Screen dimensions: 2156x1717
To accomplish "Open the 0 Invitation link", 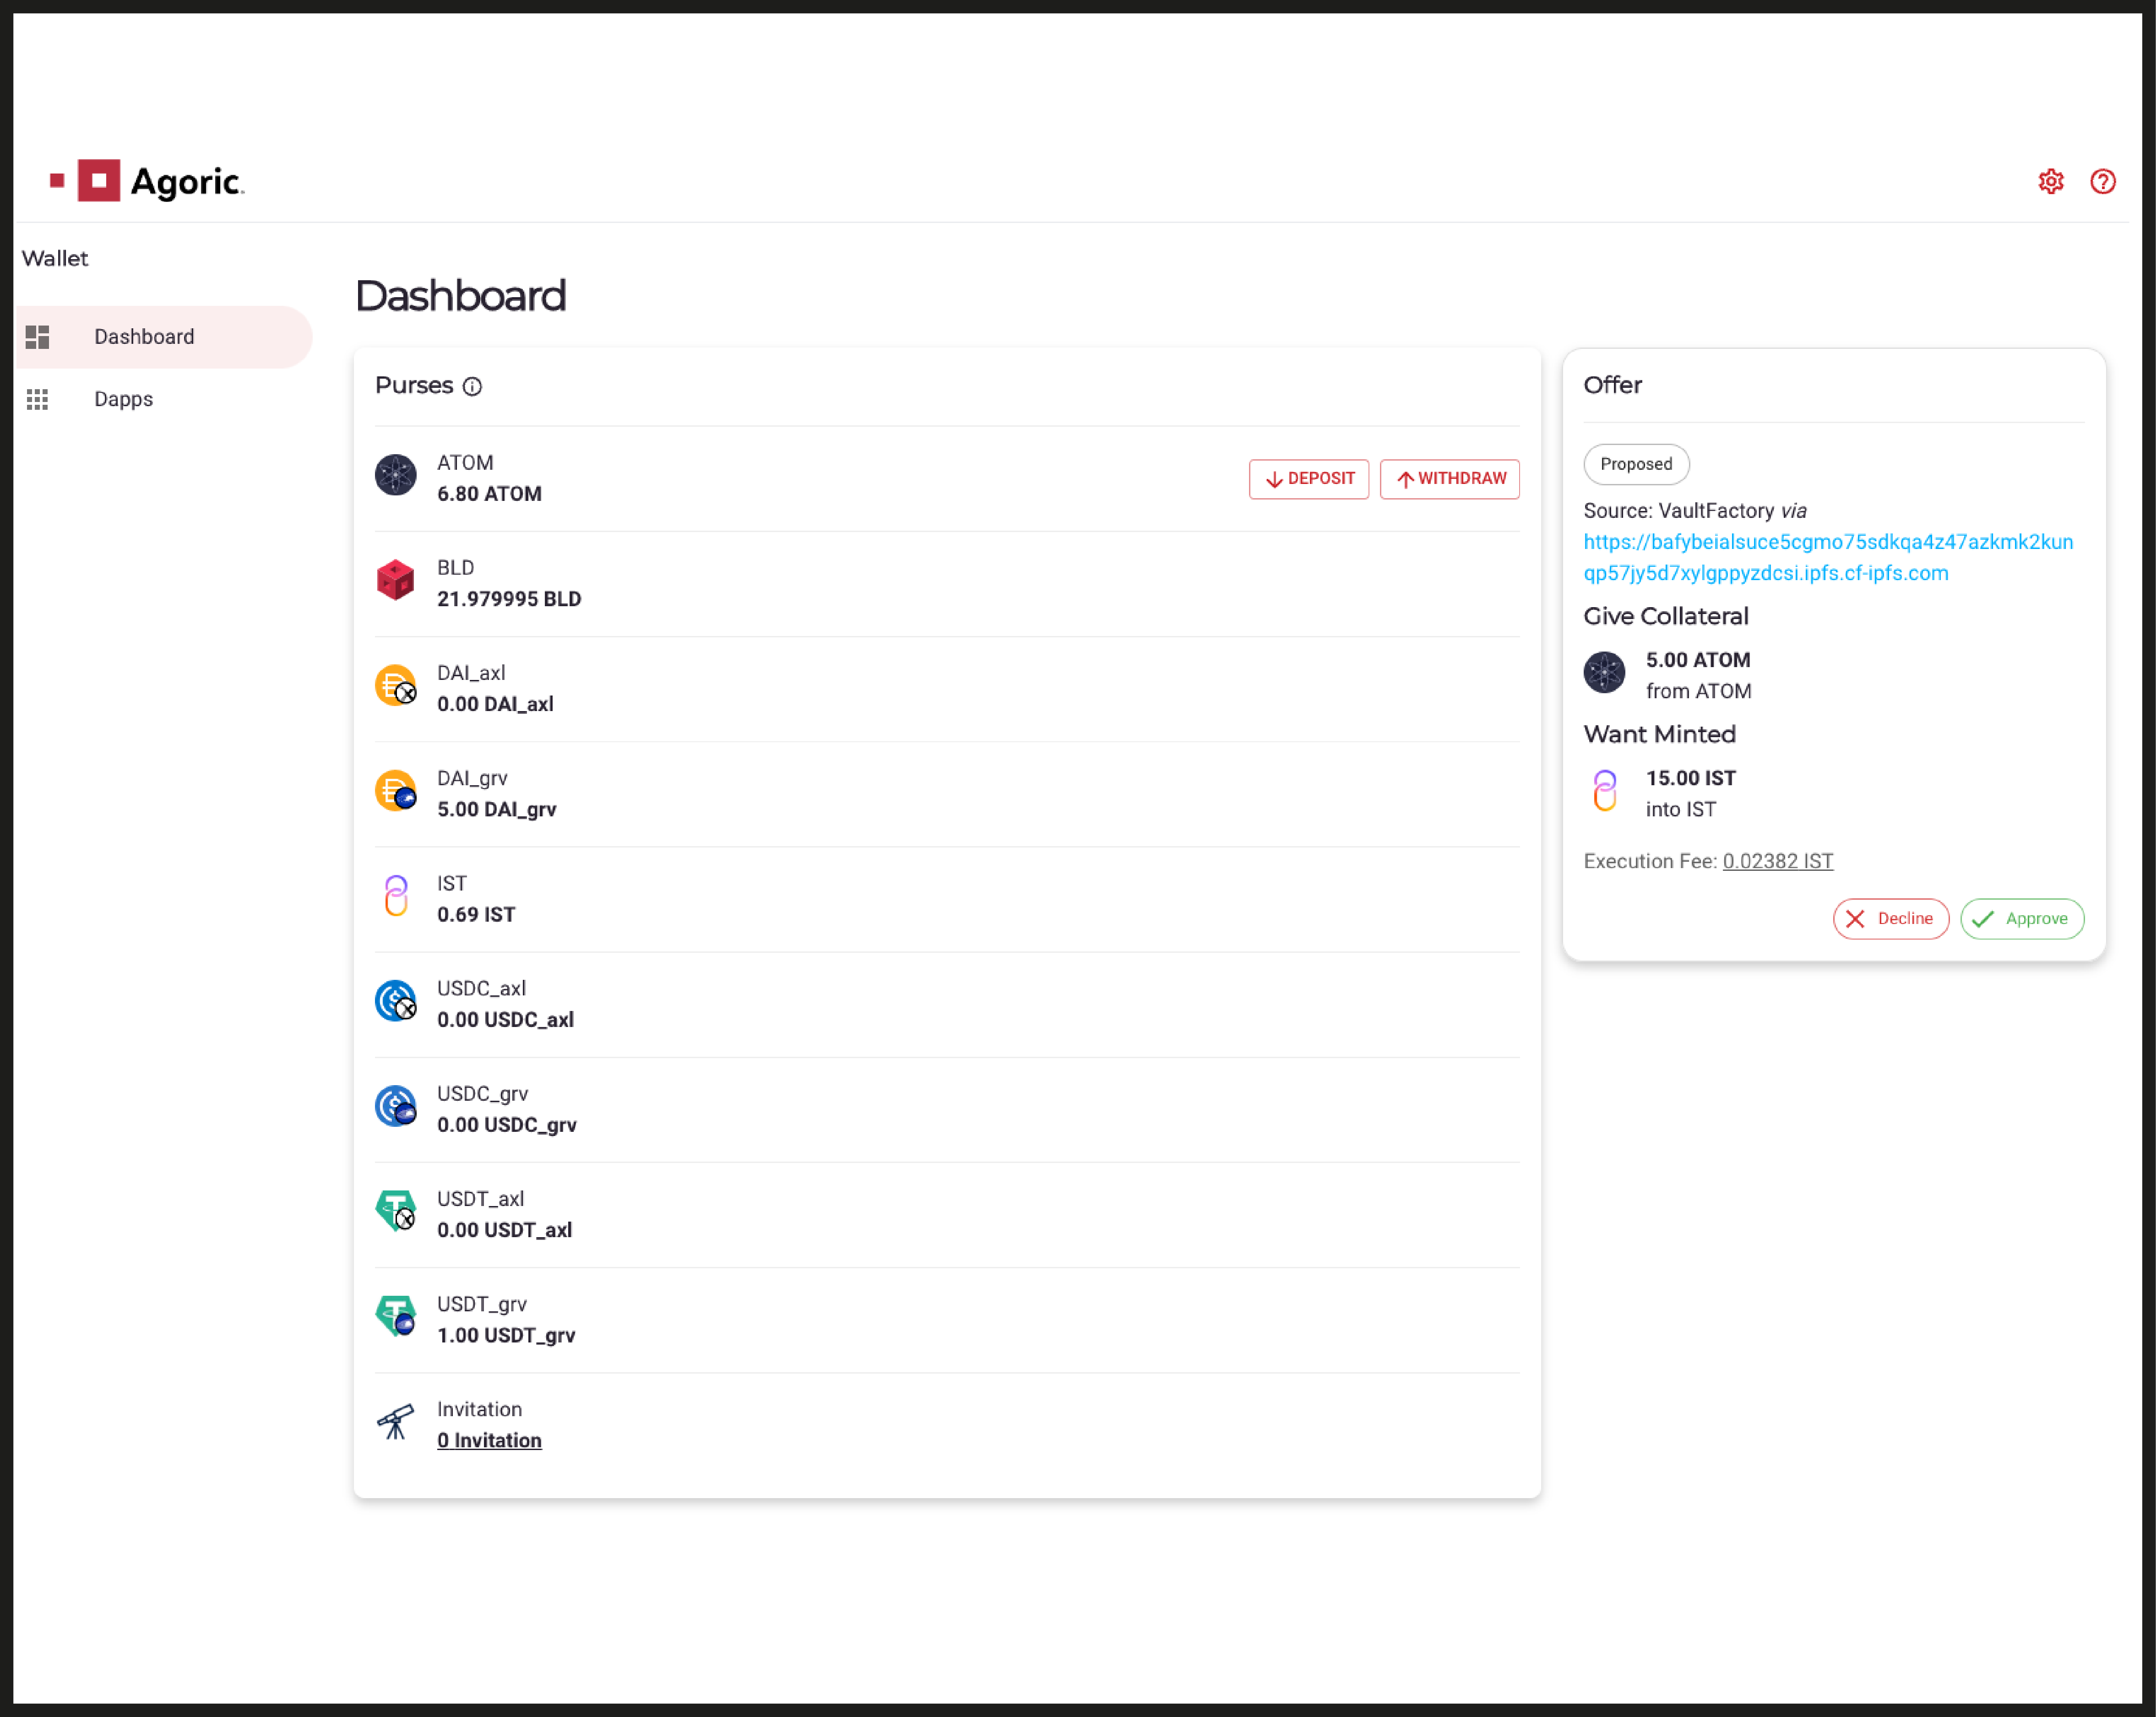I will pyautogui.click(x=489, y=1440).
